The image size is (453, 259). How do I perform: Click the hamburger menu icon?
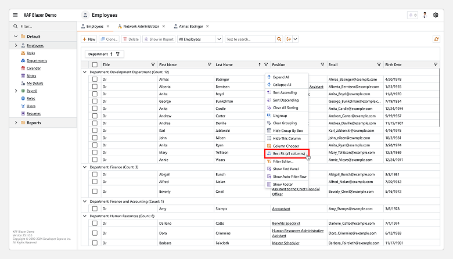tap(15, 15)
